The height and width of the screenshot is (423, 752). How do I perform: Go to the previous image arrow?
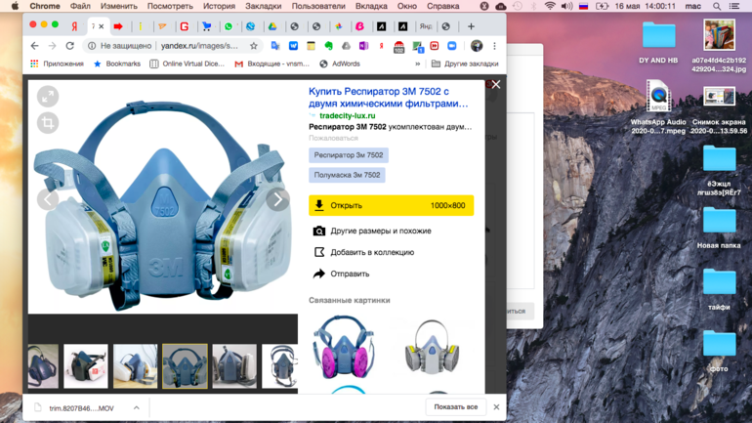tap(48, 199)
